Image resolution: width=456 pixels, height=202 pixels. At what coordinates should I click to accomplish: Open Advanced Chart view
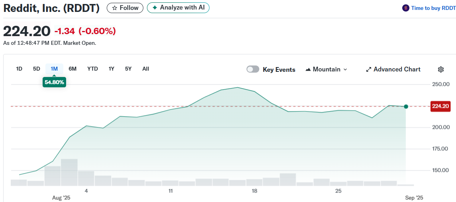(393, 69)
